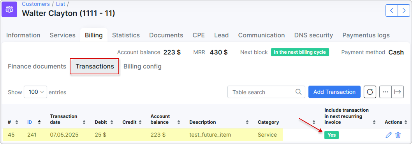This screenshot has width=412, height=144.
Task: Open the Communication tab
Action: (261, 35)
